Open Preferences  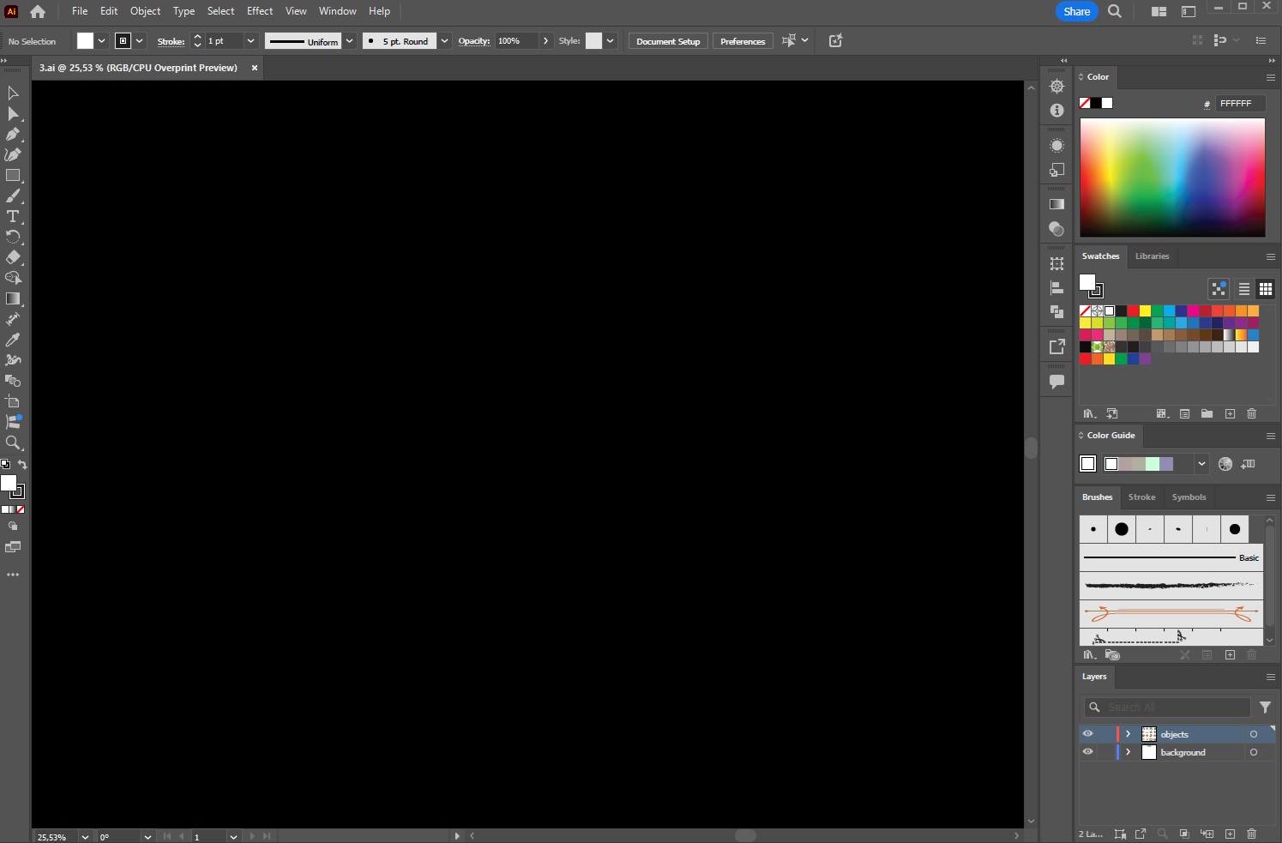click(743, 40)
